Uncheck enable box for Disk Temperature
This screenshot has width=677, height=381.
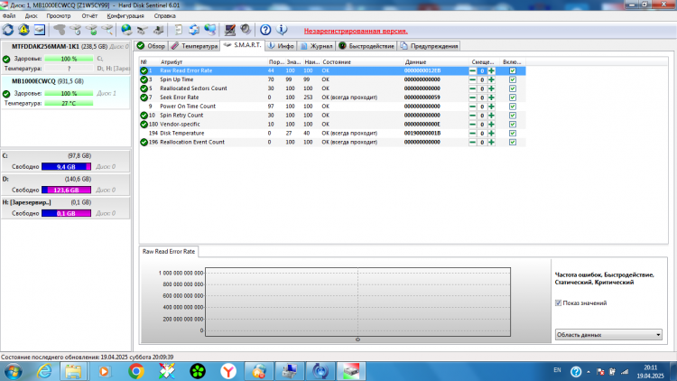coord(513,134)
